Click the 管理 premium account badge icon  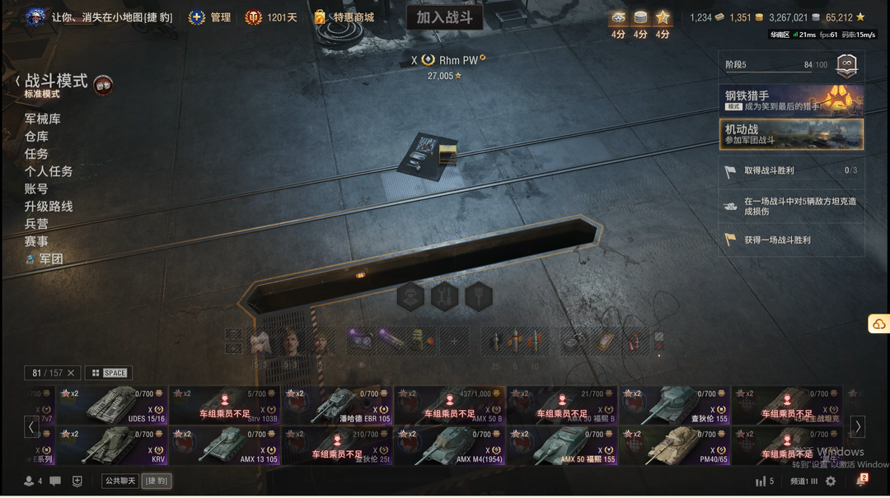pyautogui.click(x=197, y=17)
